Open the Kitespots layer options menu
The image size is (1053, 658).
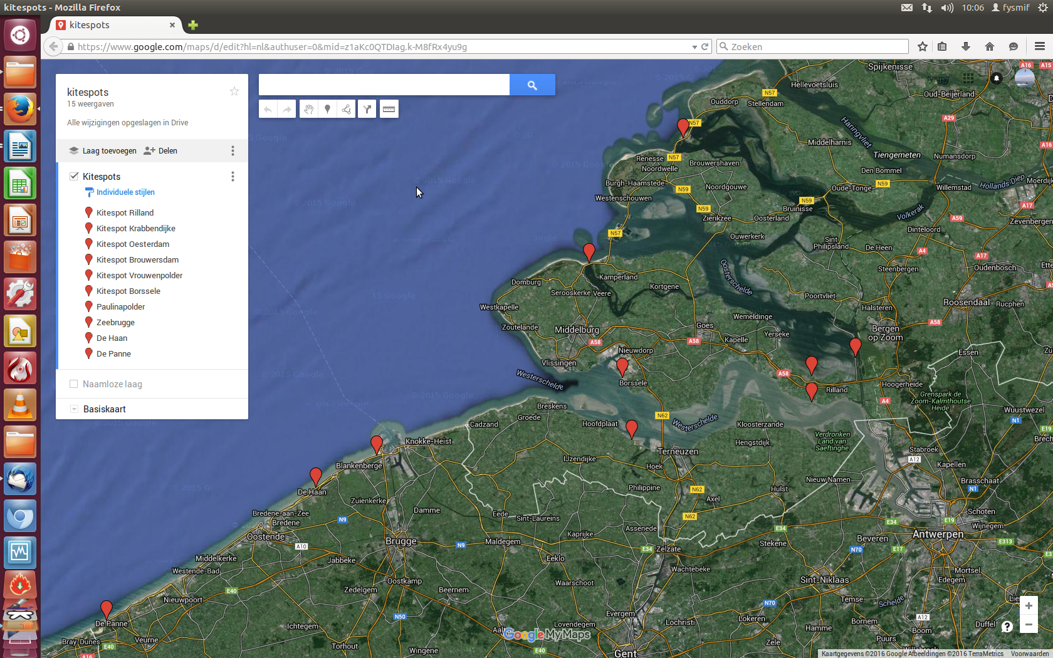pyautogui.click(x=233, y=177)
